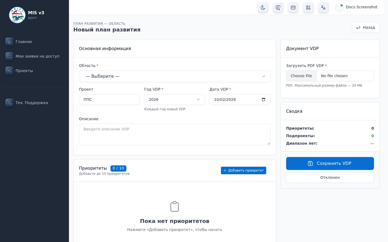Click the empty clipboard icon in priorities
The height and width of the screenshot is (242, 388).
(175, 207)
